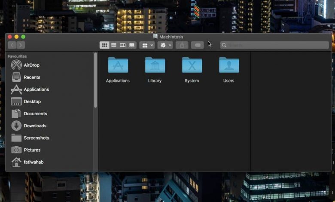Click the Favourites section header
Viewport: 335px width, 202px height.
coord(17,56)
